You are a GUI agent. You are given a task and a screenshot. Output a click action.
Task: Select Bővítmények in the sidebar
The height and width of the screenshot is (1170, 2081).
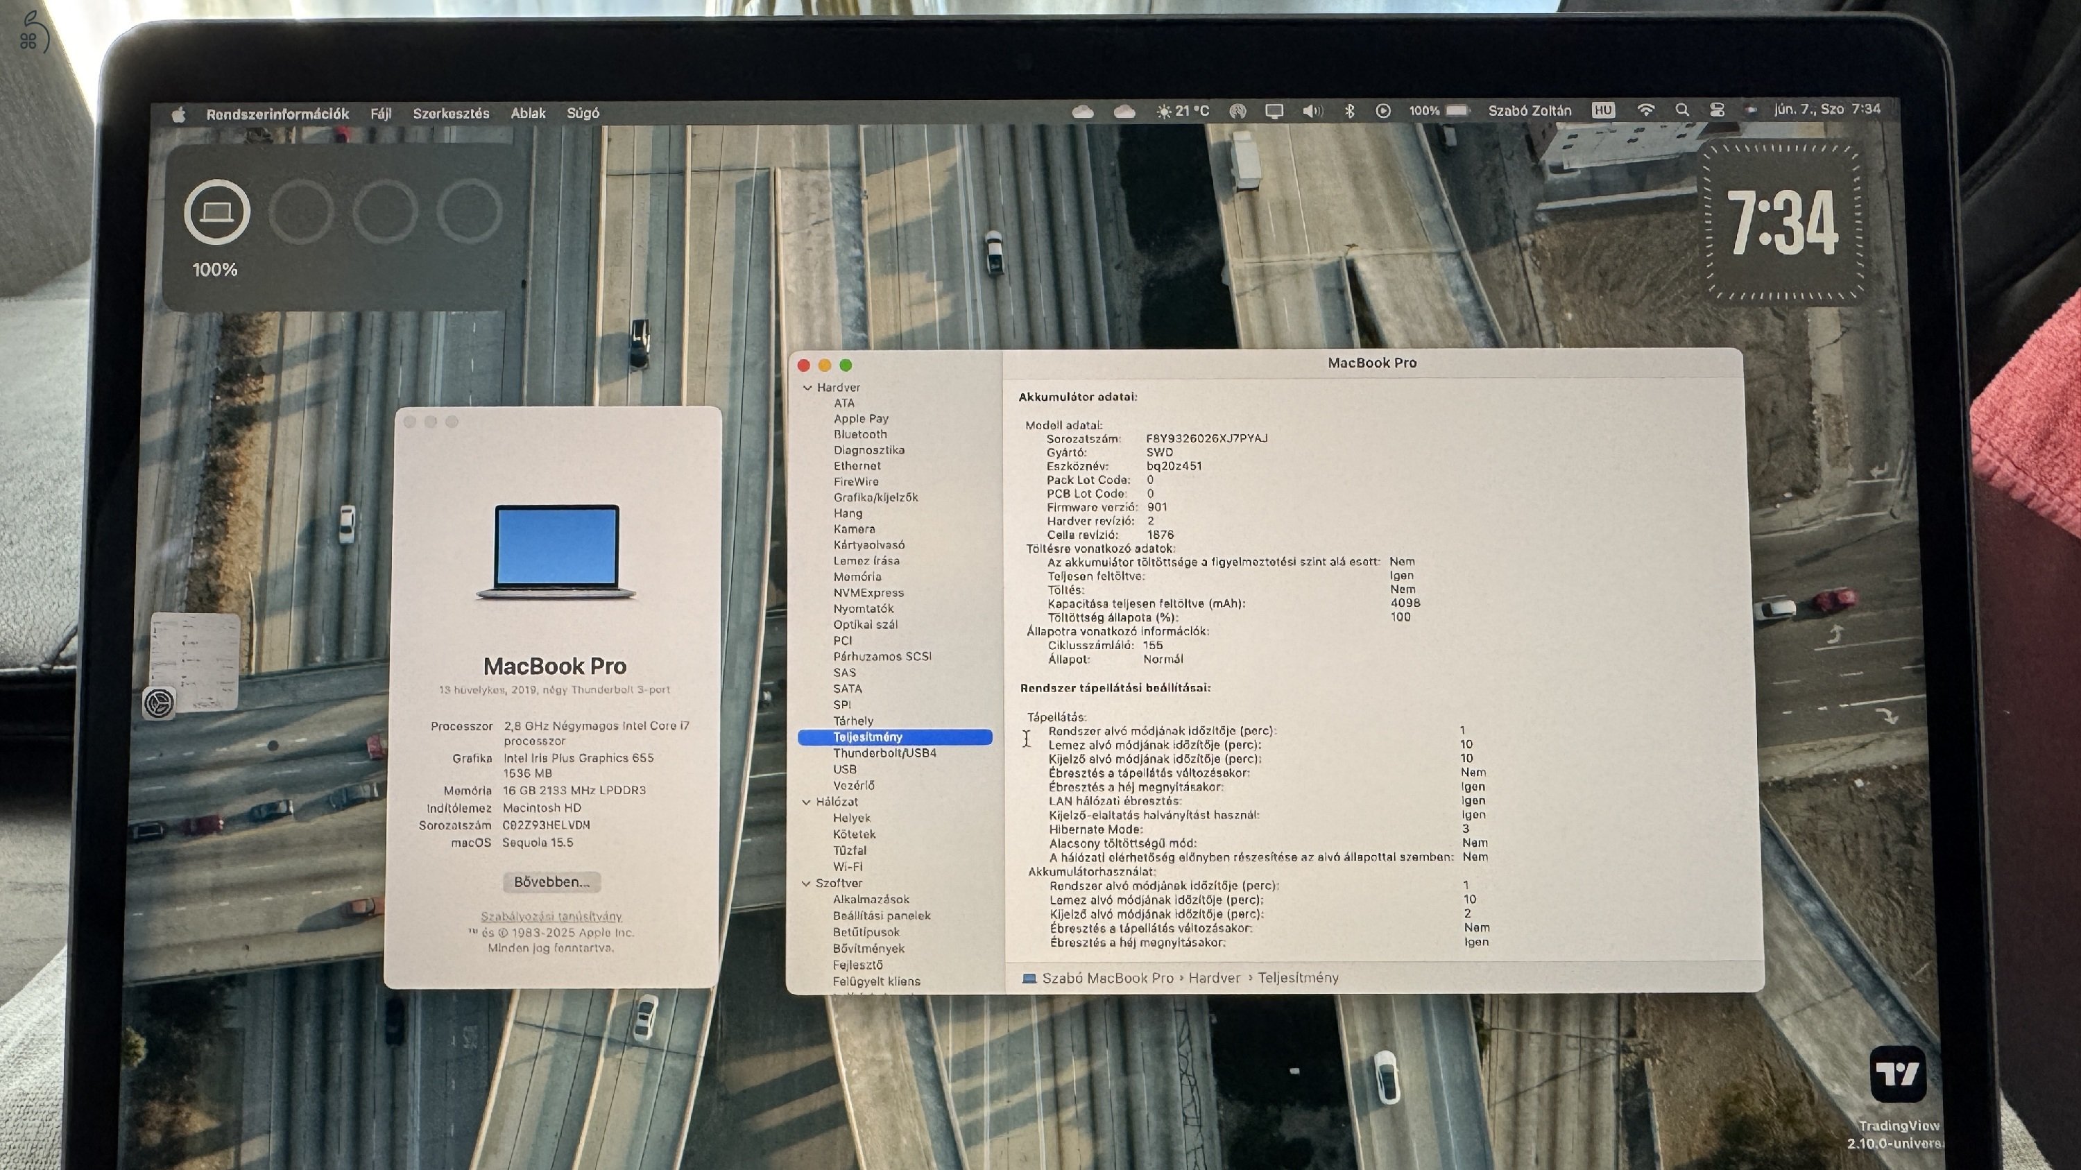868,949
